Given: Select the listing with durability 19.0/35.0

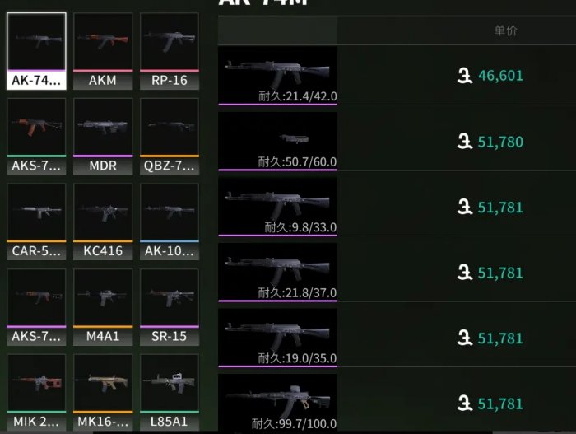Looking at the screenshot, I should tap(397, 338).
